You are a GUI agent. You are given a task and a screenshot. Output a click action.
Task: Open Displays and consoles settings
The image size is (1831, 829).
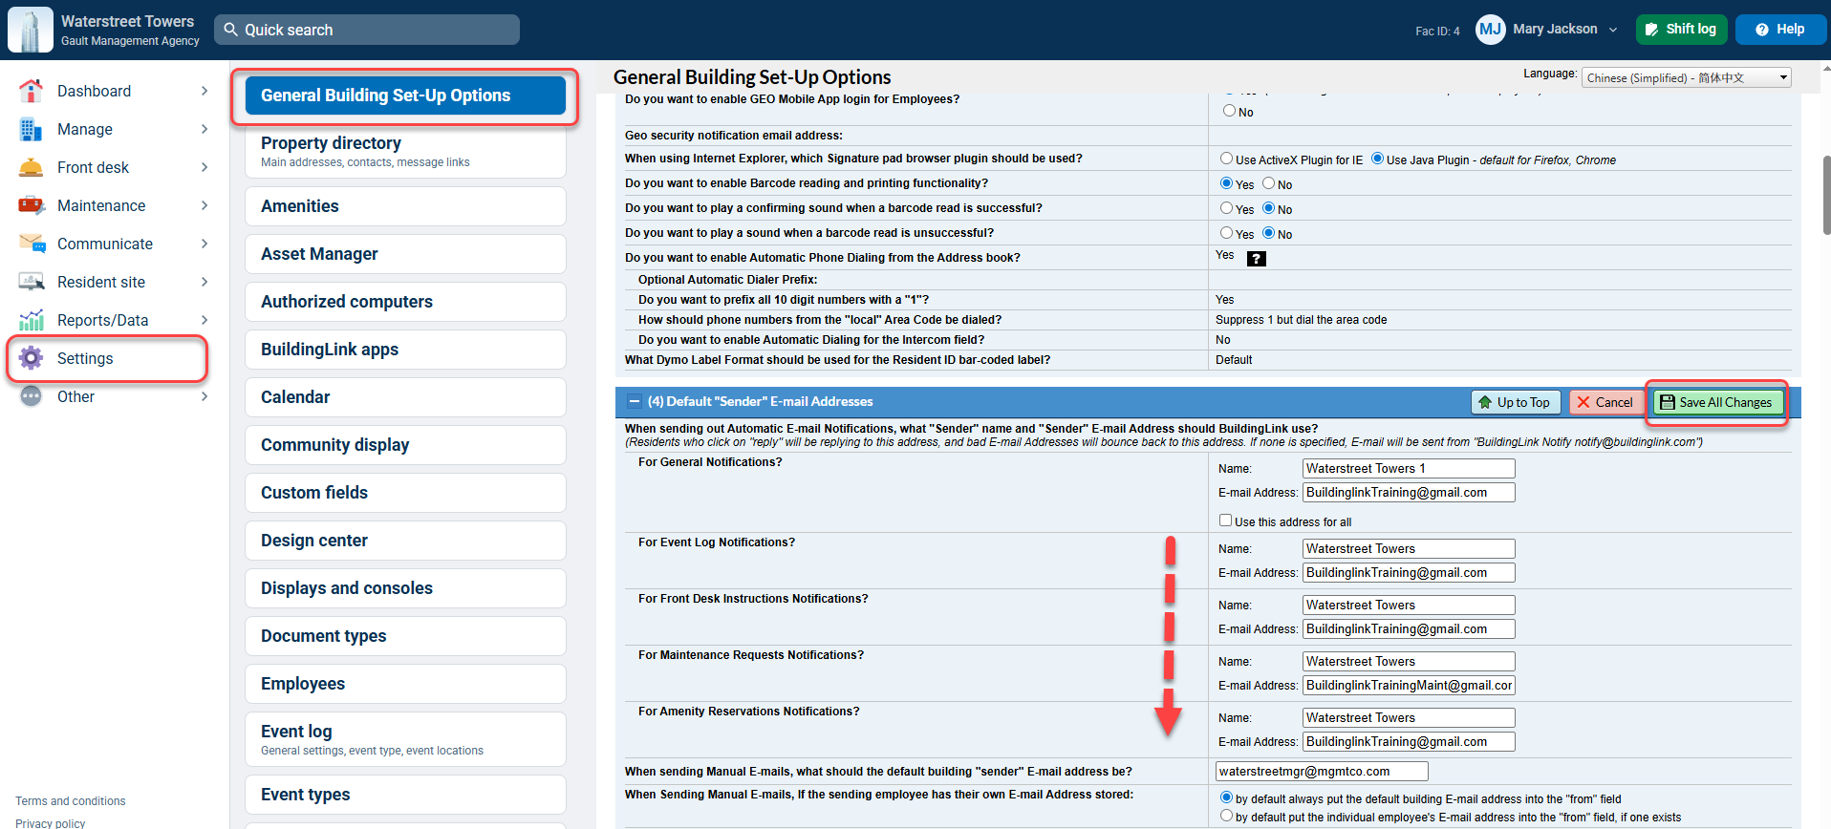click(x=405, y=588)
